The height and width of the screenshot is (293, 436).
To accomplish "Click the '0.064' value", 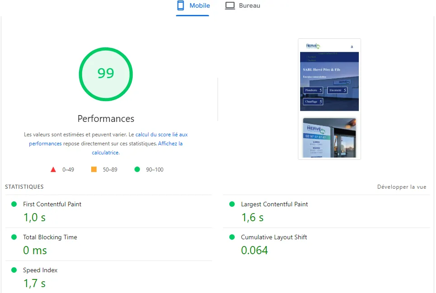I will pos(254,250).
